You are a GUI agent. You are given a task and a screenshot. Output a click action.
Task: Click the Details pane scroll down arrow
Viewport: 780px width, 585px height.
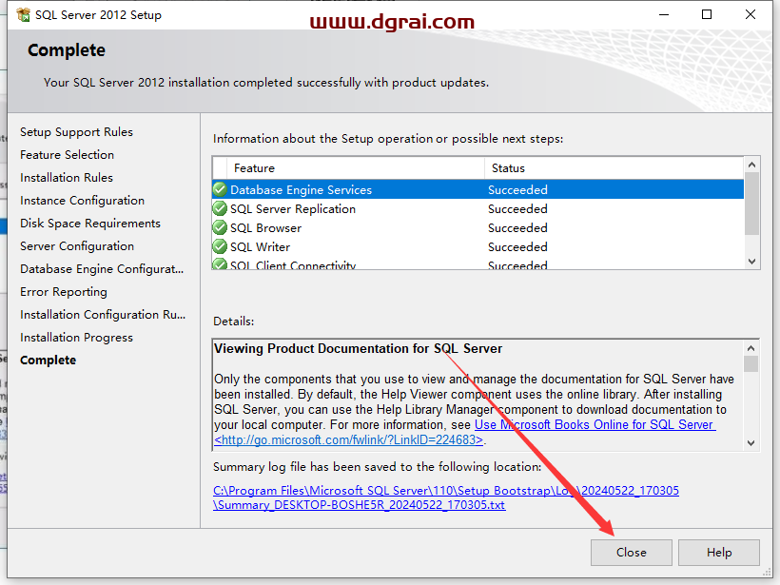click(751, 442)
